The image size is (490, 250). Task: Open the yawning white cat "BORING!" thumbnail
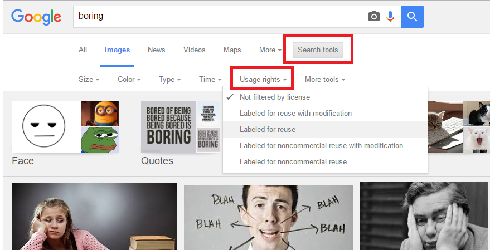[476, 140]
